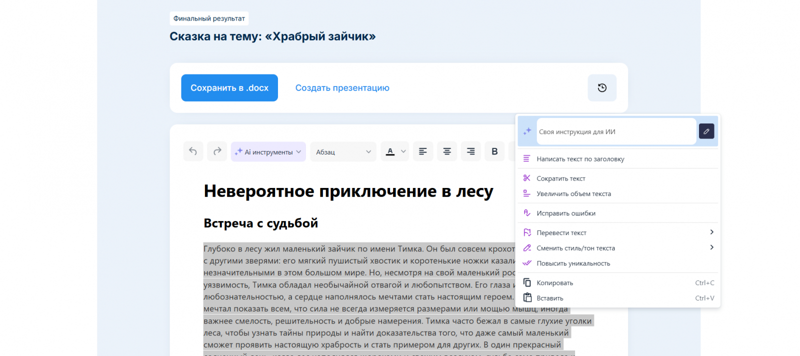Screen dimensions: 800x356
Task: Open the text color dropdown
Action: click(394, 151)
